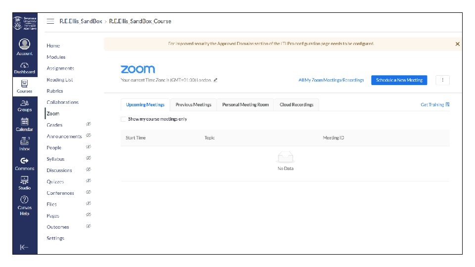Click hidden eye icon beside Conferences
Image resolution: width=475 pixels, height=267 pixels.
point(89,192)
